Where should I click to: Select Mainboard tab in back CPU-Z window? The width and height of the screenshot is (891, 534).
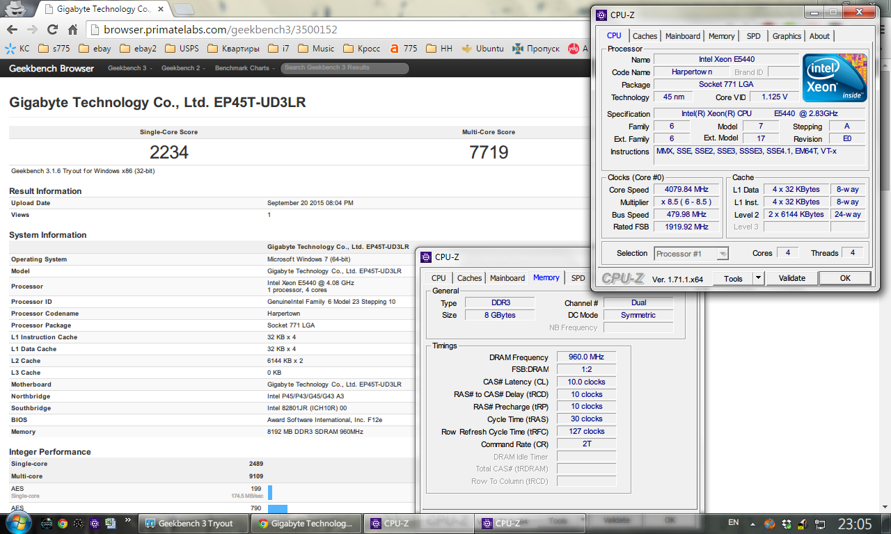tap(507, 278)
